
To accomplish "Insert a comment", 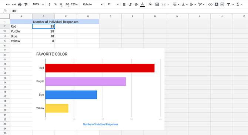I will point(217,4).
